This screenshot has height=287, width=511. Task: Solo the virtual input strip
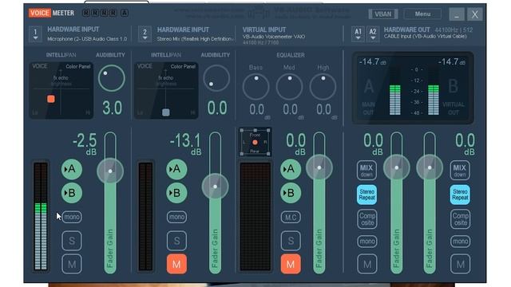coord(291,241)
